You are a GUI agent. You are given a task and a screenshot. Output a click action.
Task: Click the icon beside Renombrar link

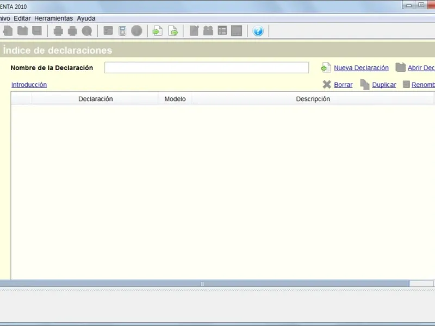(406, 84)
